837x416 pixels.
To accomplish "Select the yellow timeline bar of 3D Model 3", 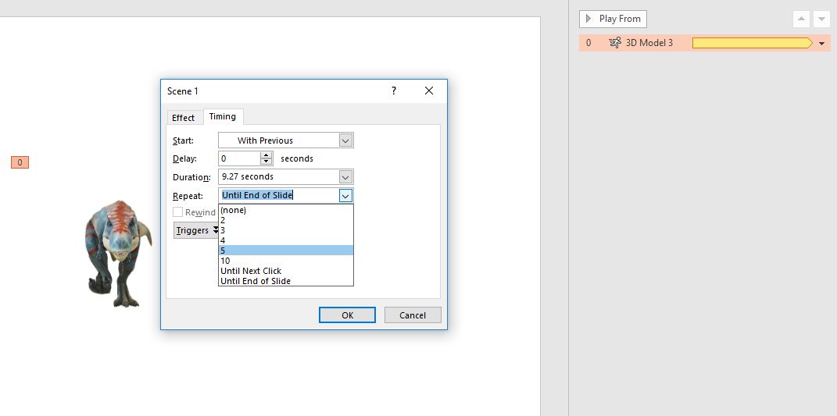I will (752, 43).
